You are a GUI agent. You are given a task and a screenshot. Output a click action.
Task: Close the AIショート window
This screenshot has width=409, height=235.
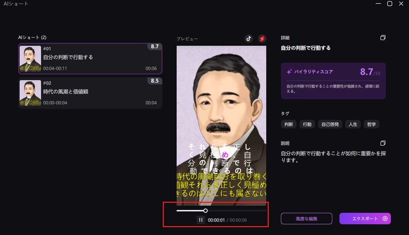point(402,4)
